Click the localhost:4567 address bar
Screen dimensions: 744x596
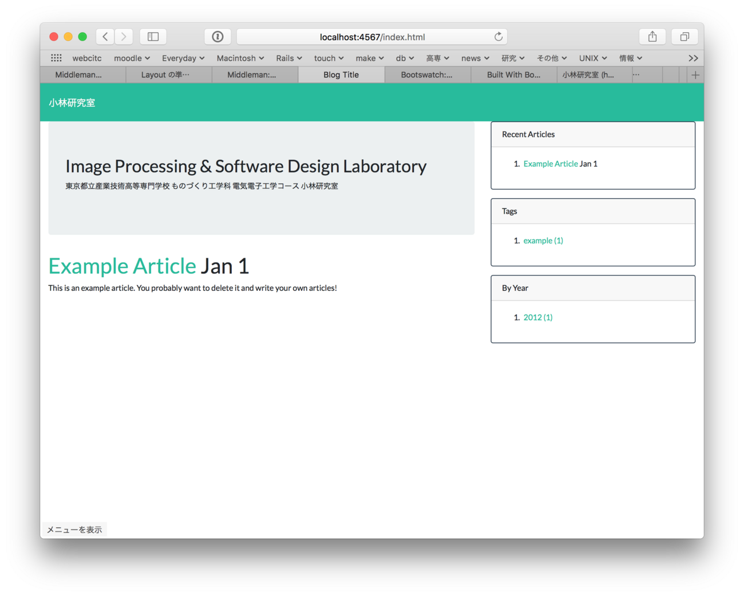[x=372, y=37]
